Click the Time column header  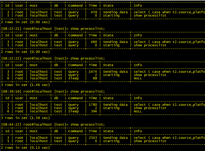point(93,5)
